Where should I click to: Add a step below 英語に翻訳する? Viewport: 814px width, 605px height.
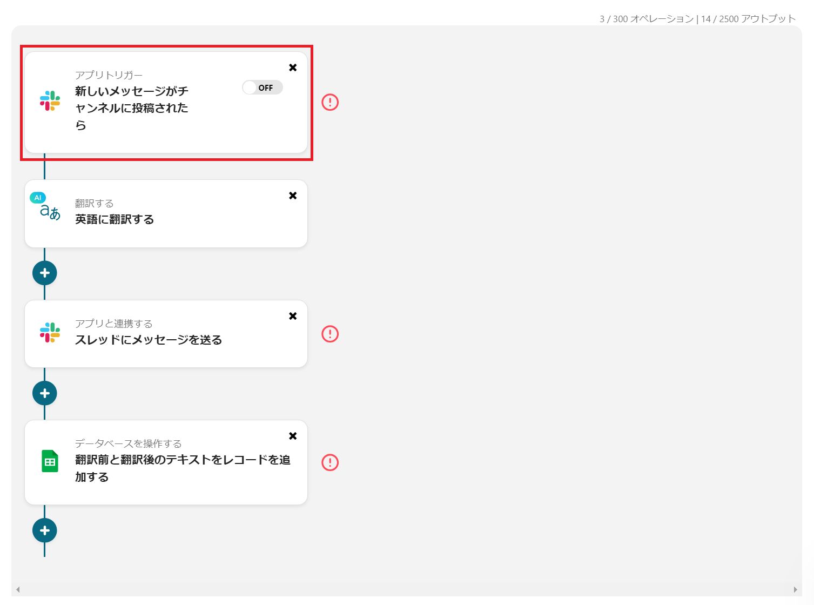pyautogui.click(x=45, y=273)
